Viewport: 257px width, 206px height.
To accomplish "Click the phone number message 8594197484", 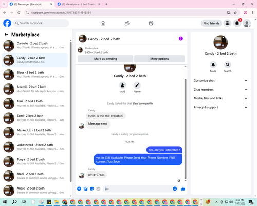I will [x=96, y=175].
